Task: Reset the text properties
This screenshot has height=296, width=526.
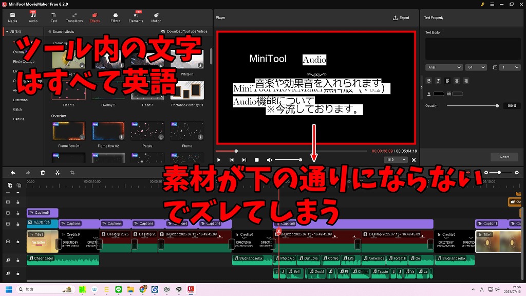Action: [504, 157]
